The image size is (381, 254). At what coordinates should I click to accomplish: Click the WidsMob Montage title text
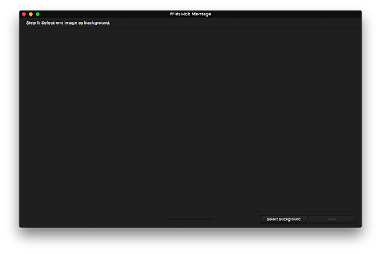tap(190, 14)
